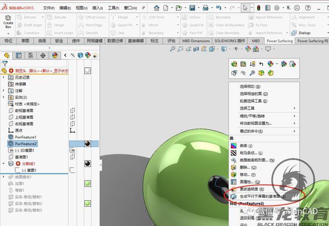The width and height of the screenshot is (329, 226).
Task: Undo the last action with the undo arrow
Action: coord(219,8)
